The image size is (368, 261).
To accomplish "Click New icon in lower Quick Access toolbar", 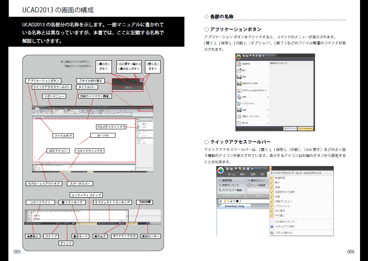I will 227,168.
